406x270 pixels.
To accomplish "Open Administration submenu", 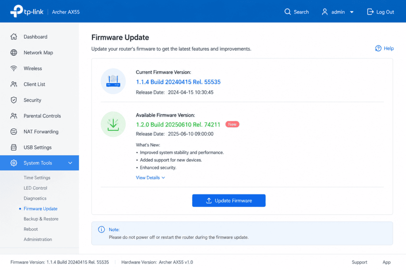I will pos(38,240).
